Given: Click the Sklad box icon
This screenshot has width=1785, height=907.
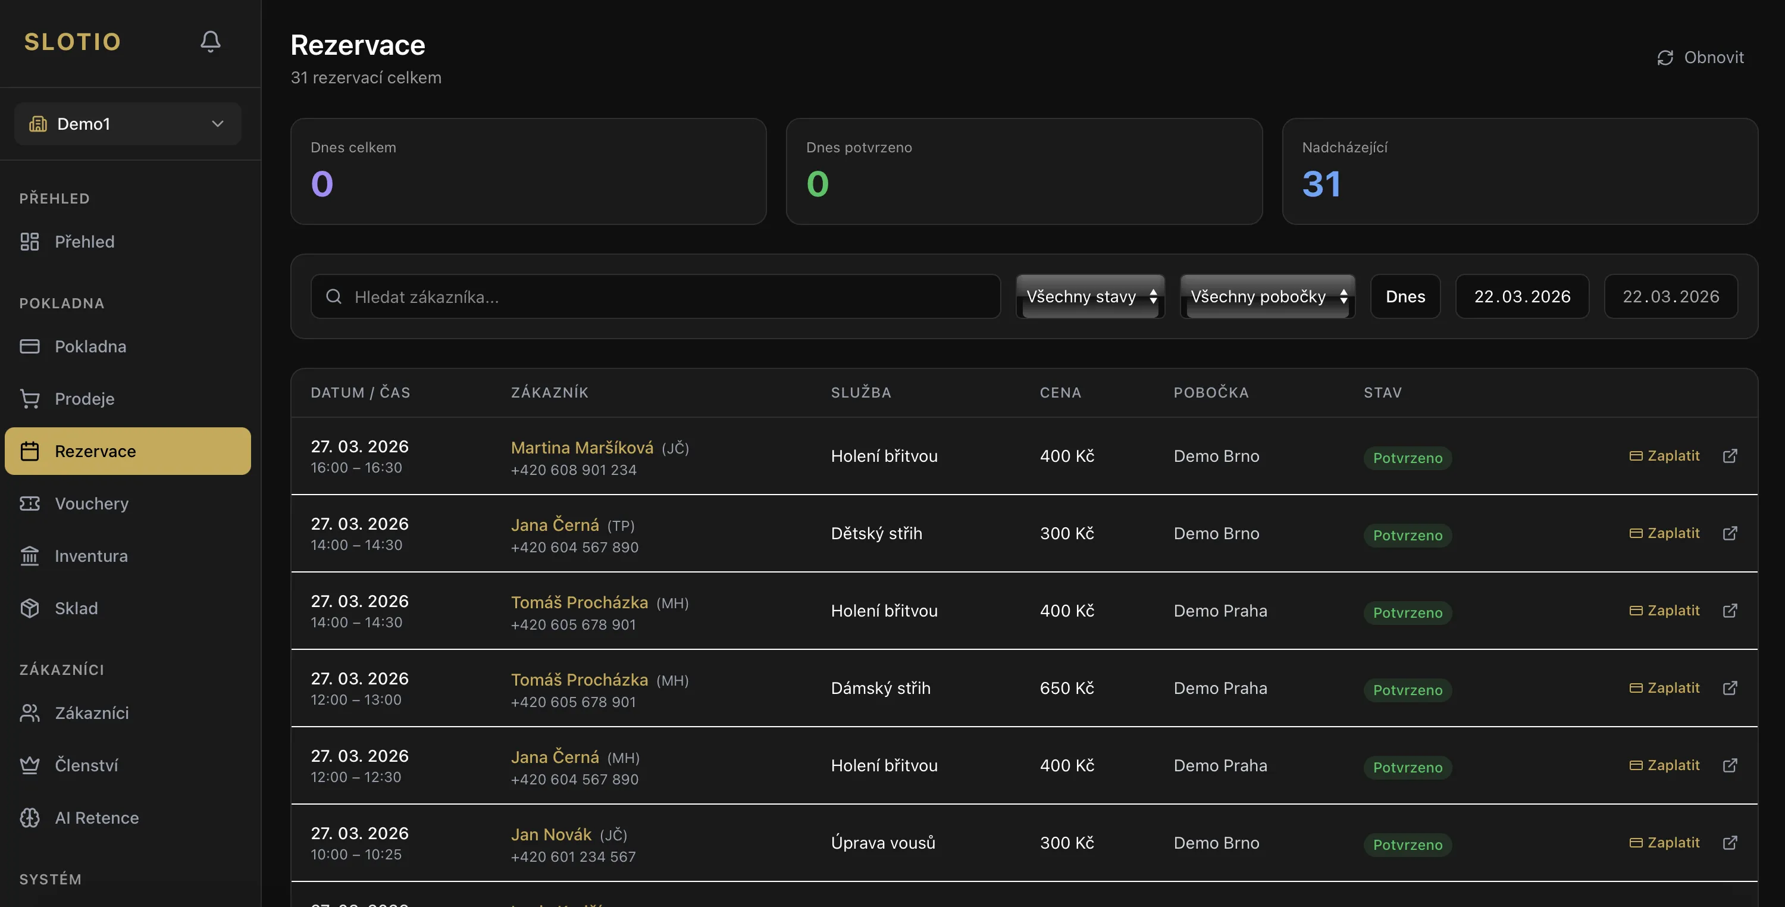Looking at the screenshot, I should 30,608.
